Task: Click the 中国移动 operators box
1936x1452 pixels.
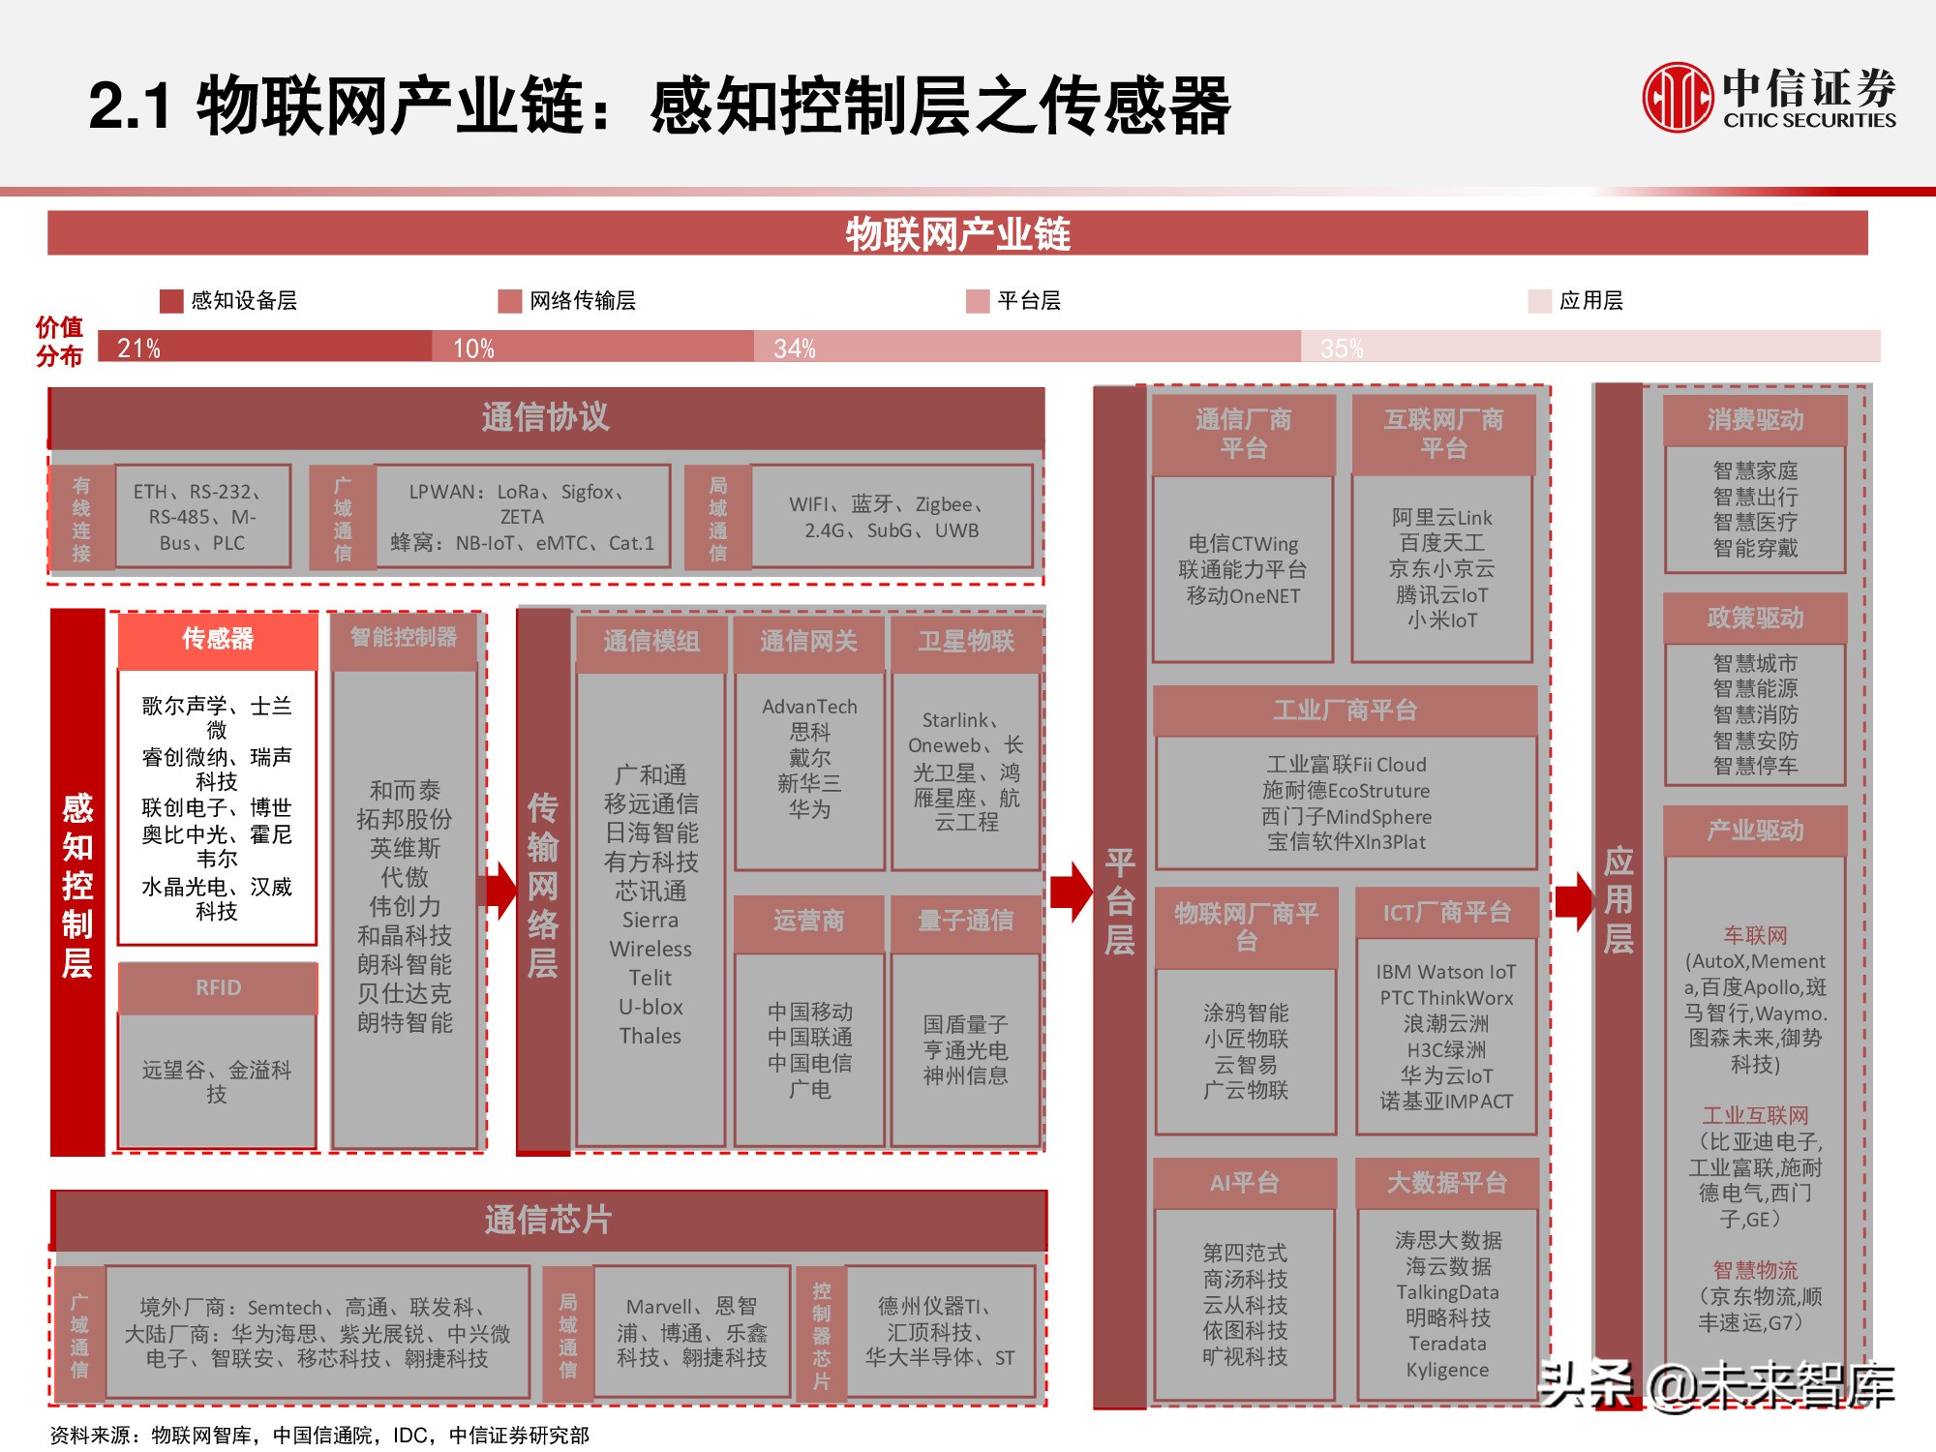Action: click(809, 1050)
